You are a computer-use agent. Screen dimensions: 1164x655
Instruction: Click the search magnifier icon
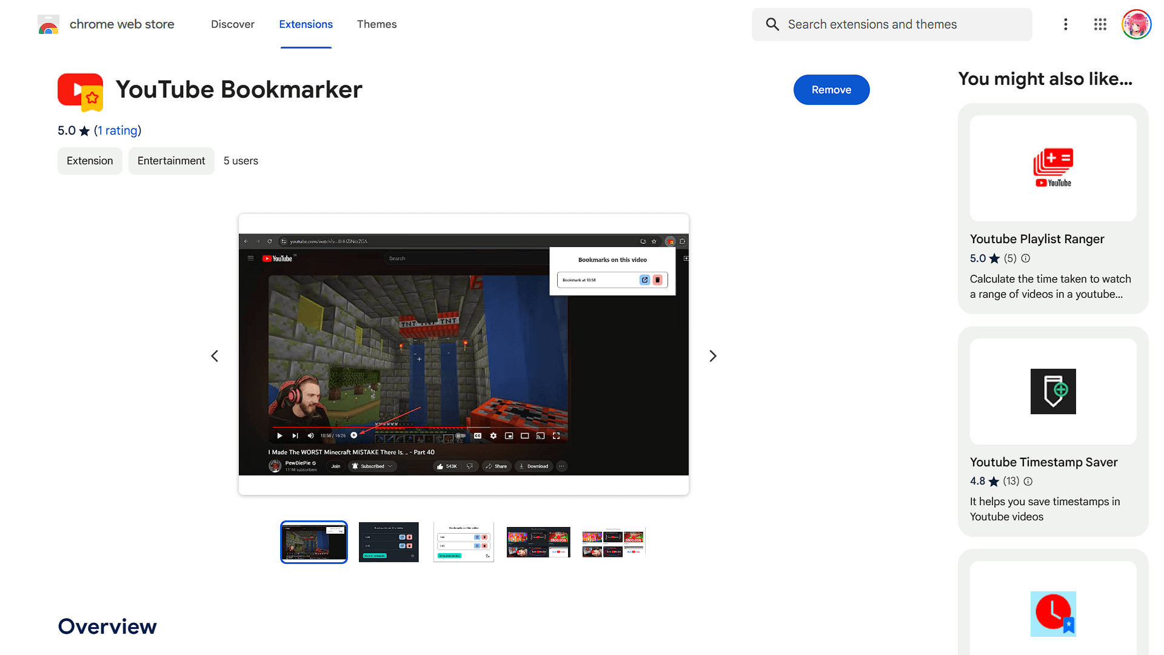[x=772, y=24]
